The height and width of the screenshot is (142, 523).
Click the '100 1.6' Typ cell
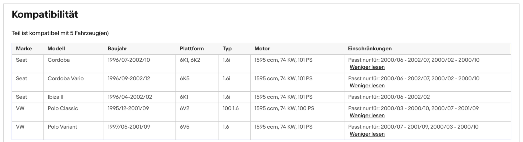click(x=231, y=109)
